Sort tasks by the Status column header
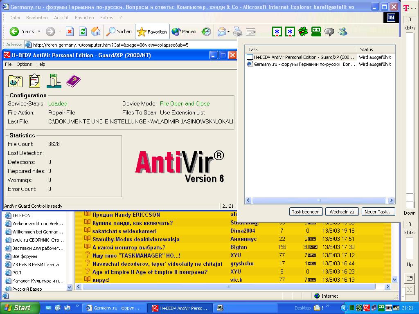Image resolution: width=419 pixels, height=314 pixels. [376, 49]
